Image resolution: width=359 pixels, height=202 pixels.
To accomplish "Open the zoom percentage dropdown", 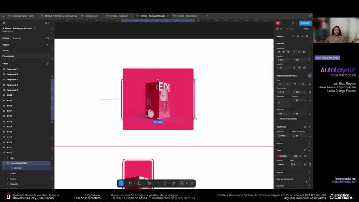I will (307, 29).
